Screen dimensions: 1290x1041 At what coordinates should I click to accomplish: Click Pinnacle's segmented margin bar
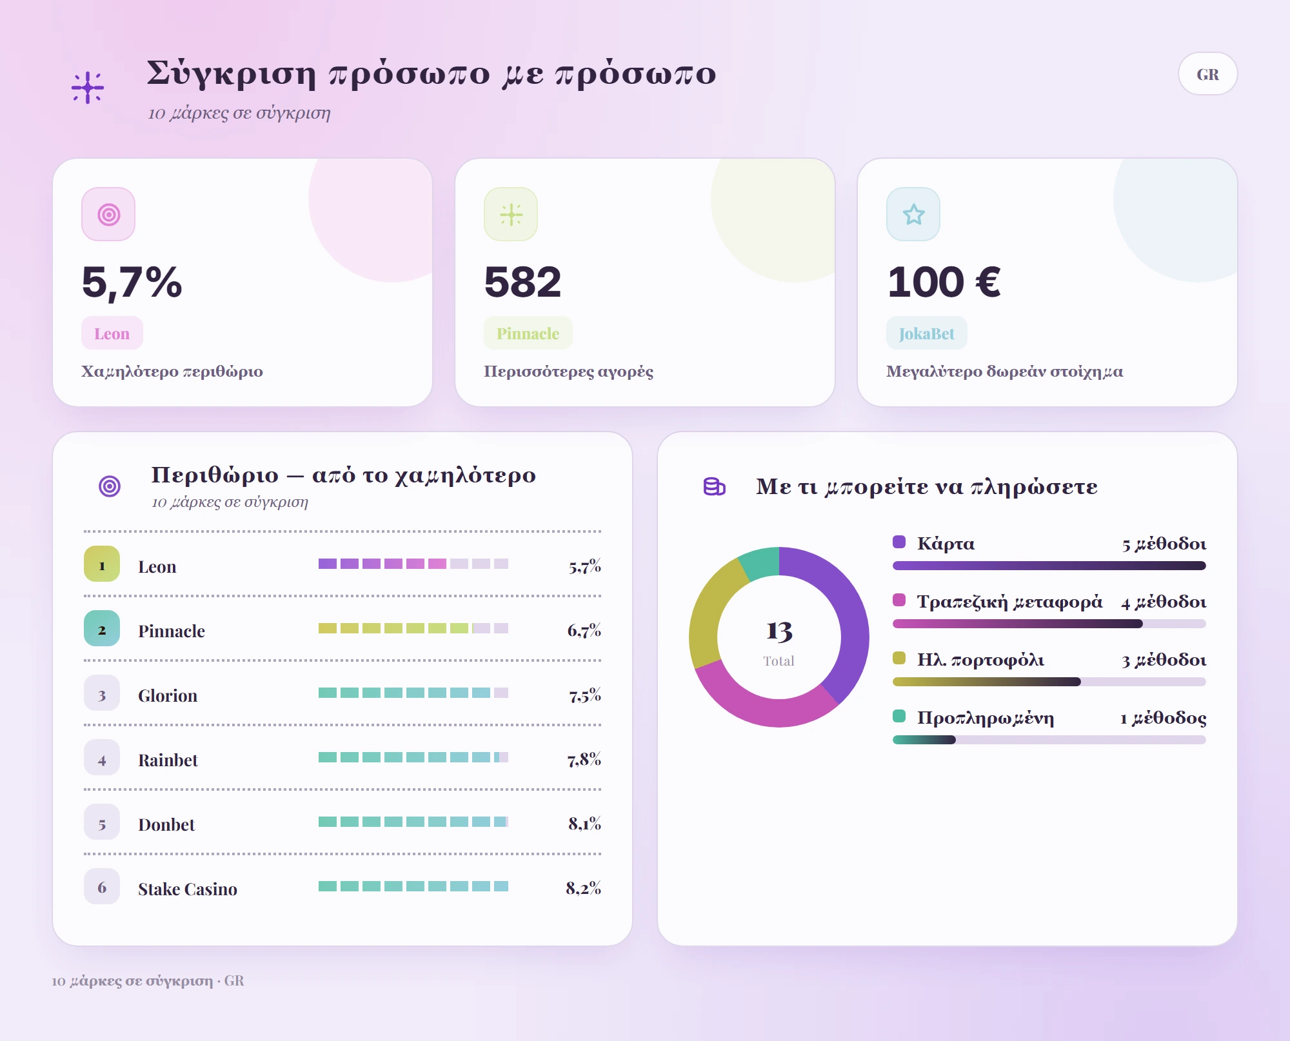pos(413,628)
